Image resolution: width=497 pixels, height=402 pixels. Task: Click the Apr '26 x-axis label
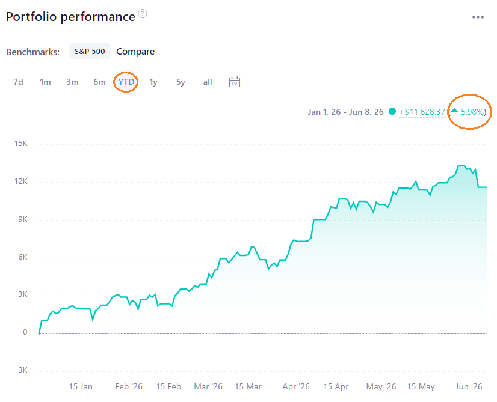point(296,386)
